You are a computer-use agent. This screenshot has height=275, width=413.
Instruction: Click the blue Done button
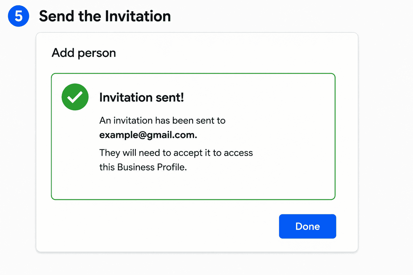tap(307, 226)
